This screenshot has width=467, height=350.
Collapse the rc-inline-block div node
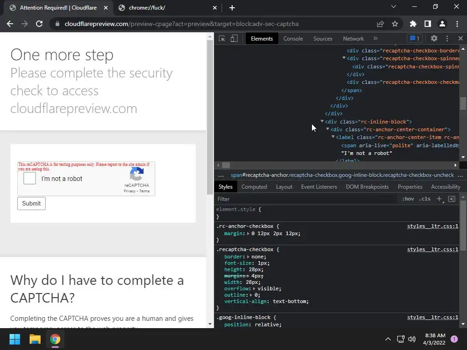click(x=322, y=121)
